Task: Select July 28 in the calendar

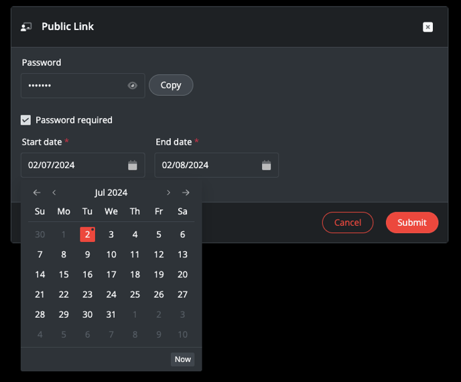Action: tap(40, 314)
